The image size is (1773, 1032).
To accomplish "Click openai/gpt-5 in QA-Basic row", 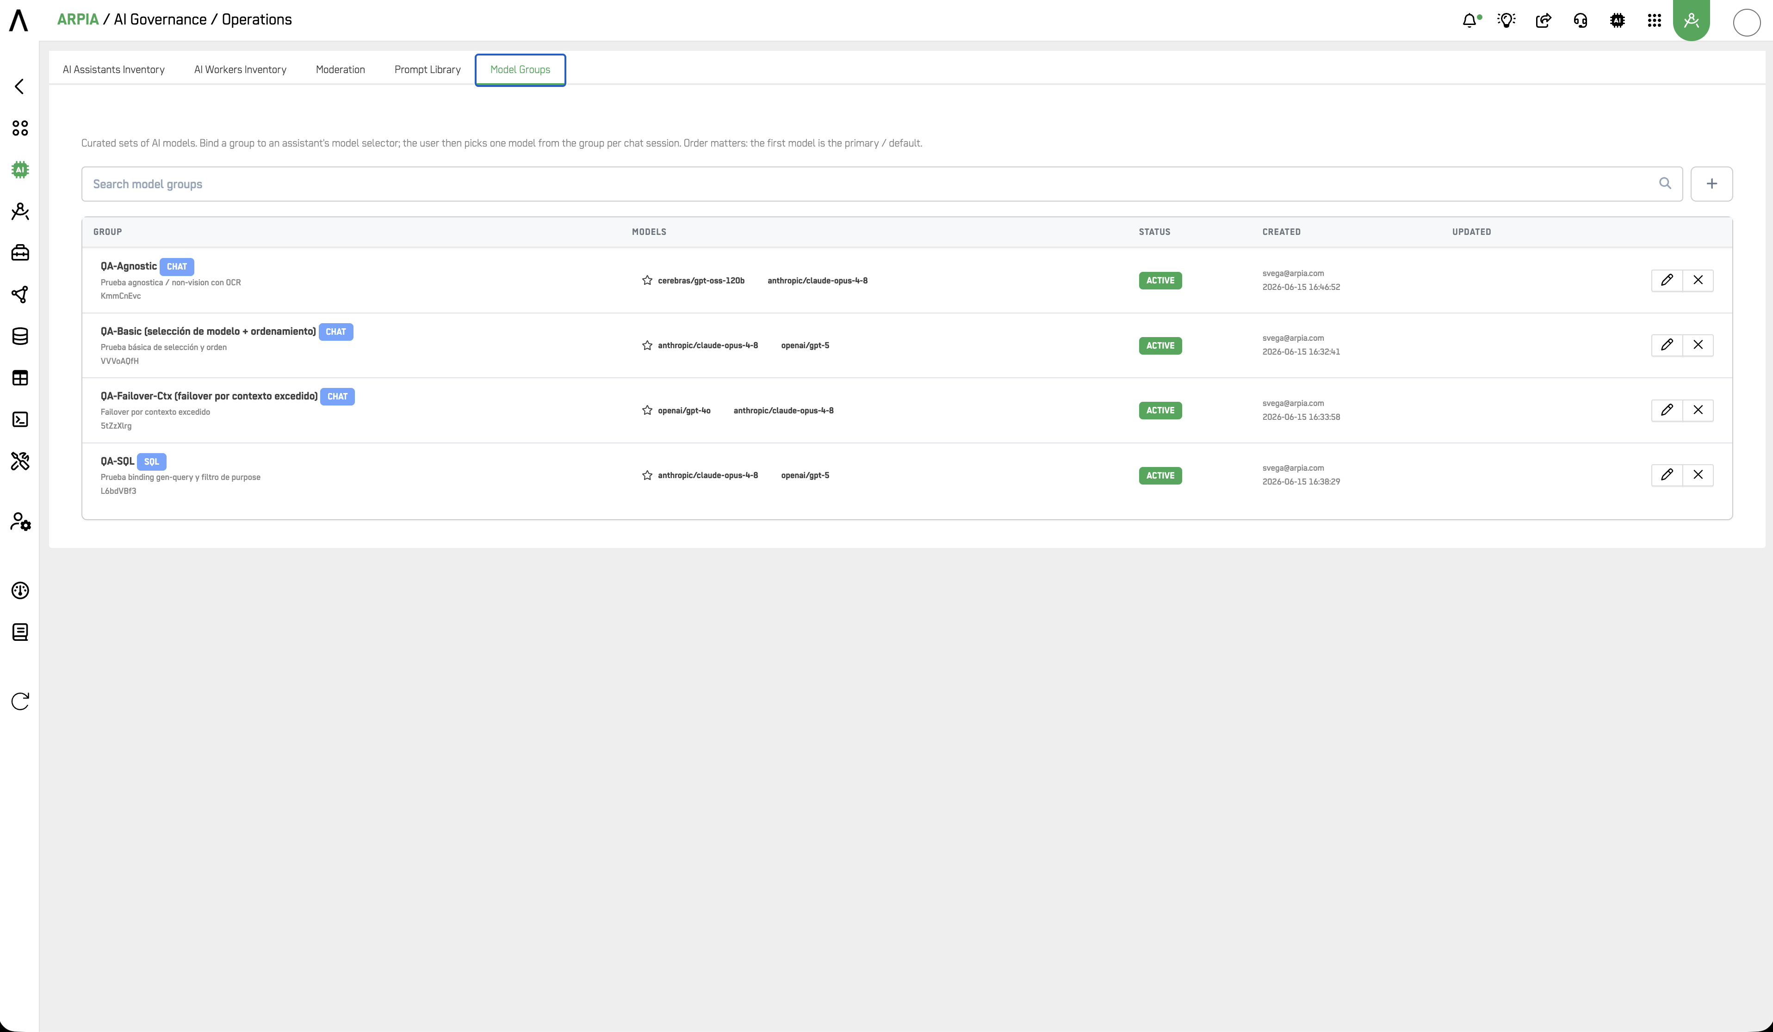I will [805, 345].
